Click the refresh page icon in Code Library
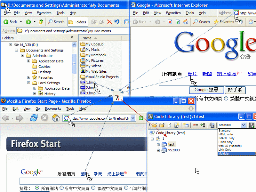The image size is (256, 192). [170, 125]
